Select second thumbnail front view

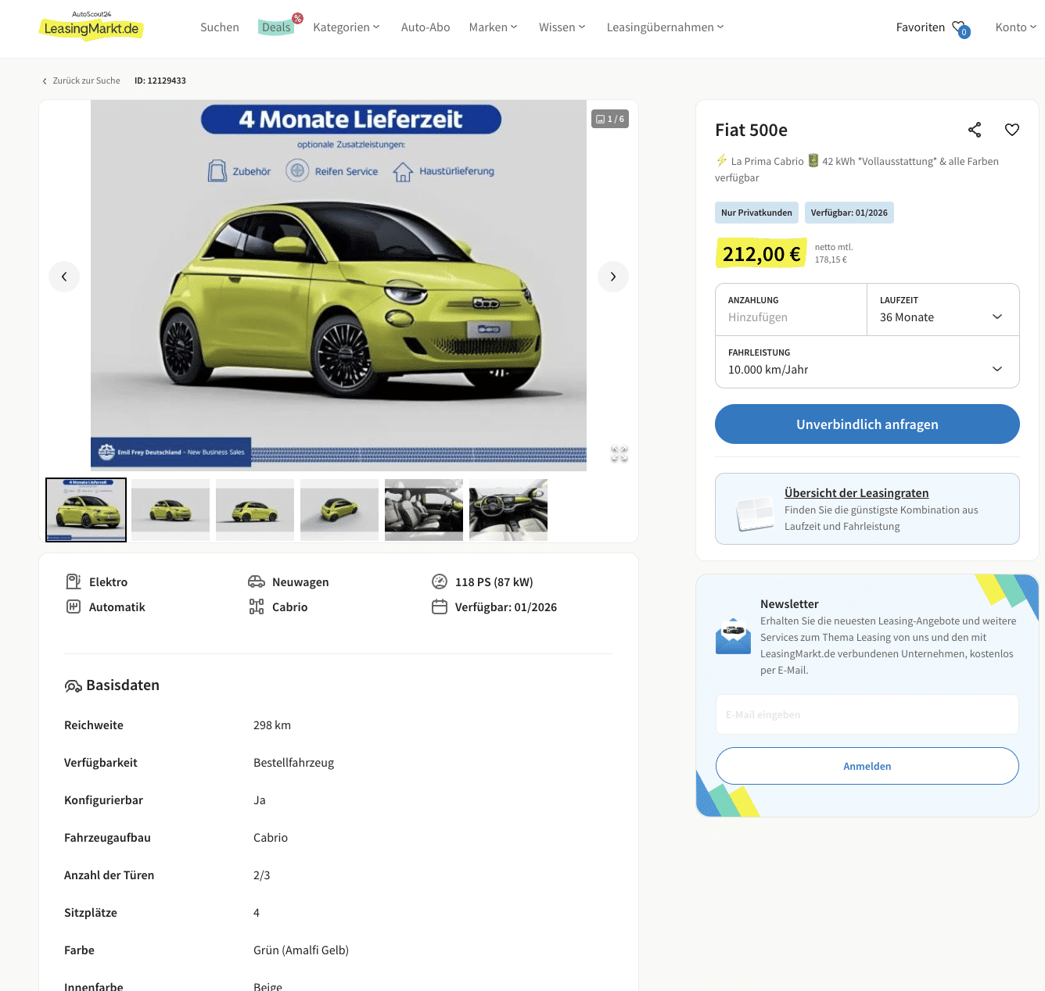point(171,510)
